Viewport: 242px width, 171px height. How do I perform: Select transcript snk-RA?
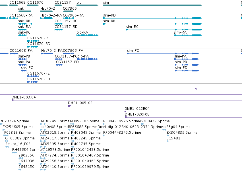click(x=22, y=30)
